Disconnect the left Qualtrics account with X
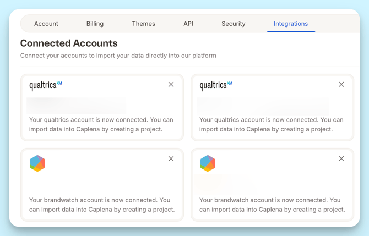 click(171, 84)
